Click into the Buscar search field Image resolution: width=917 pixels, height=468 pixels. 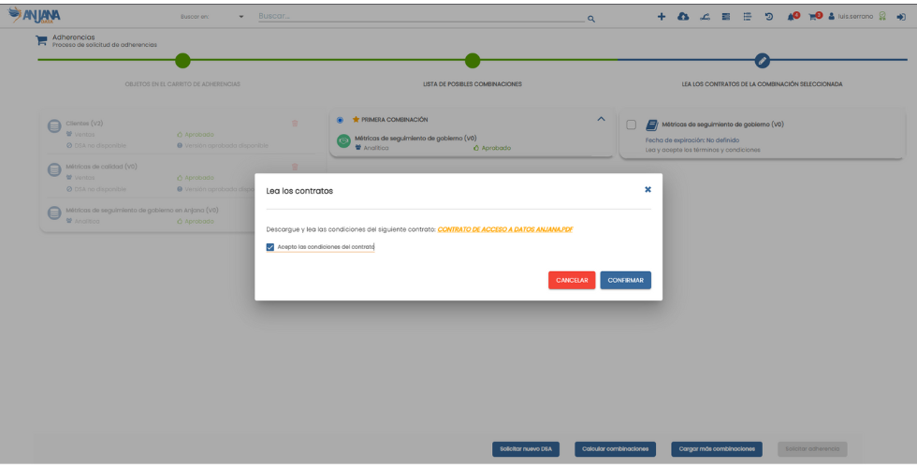(421, 17)
